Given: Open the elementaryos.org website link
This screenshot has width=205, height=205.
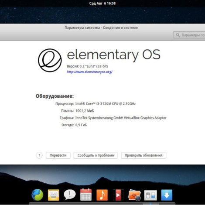Looking at the screenshot, I should [x=89, y=72].
